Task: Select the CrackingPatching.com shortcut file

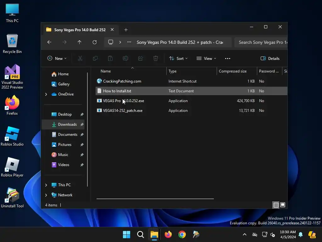Action: 122,81
